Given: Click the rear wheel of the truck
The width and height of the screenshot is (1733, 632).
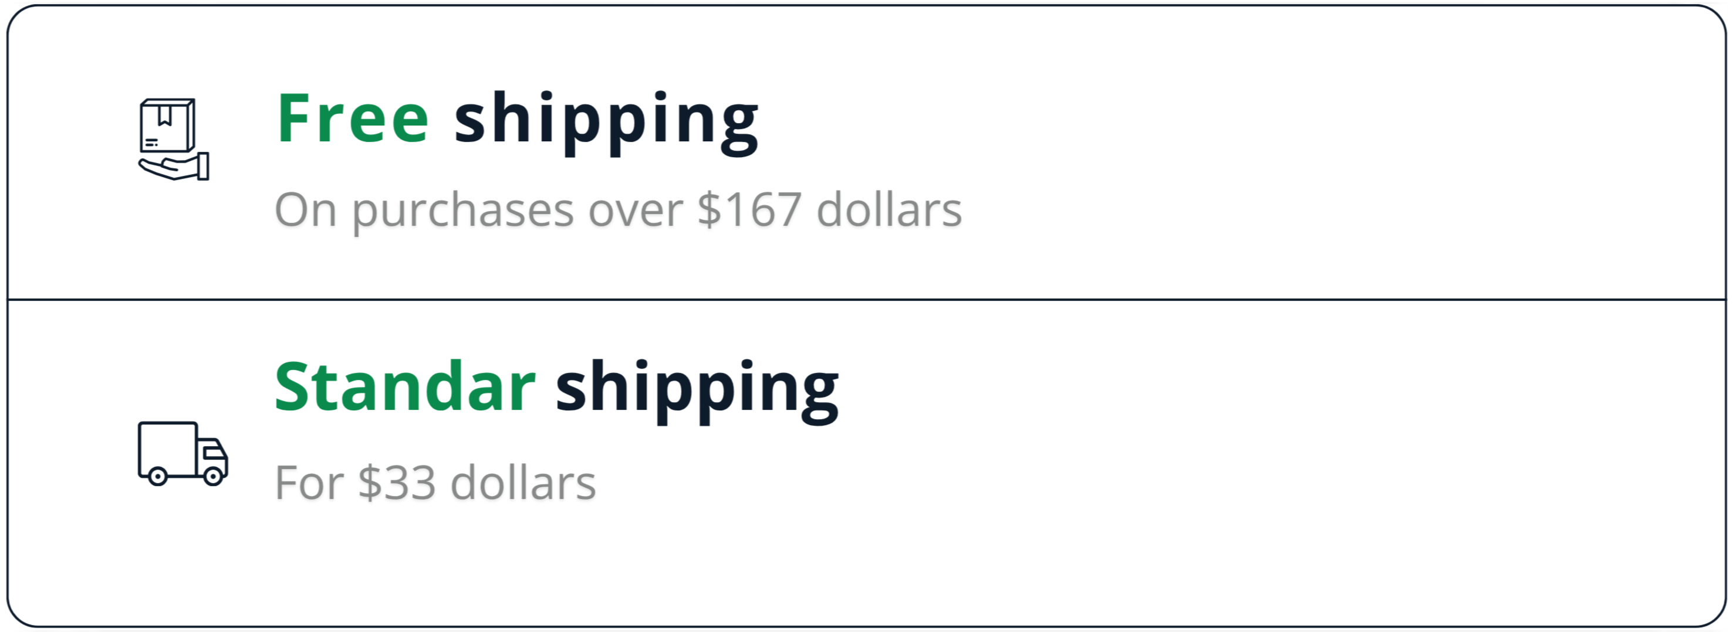Looking at the screenshot, I should point(157,477).
